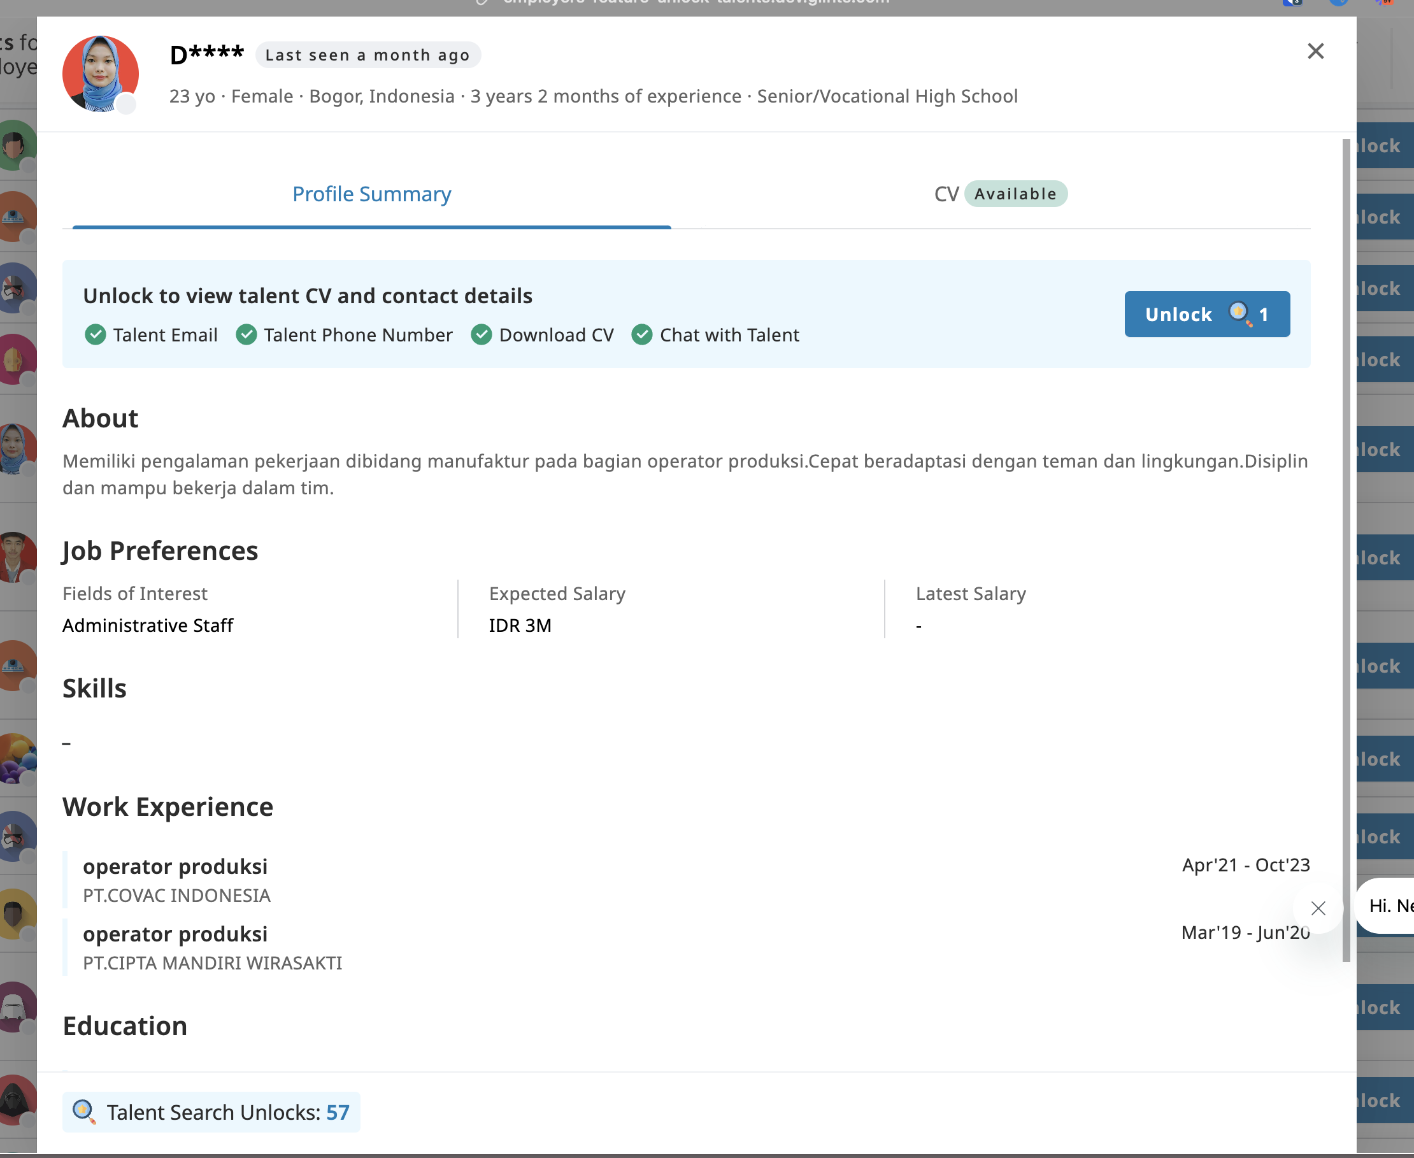
Task: Toggle the checkmark next to Talent Email
Action: [96, 335]
